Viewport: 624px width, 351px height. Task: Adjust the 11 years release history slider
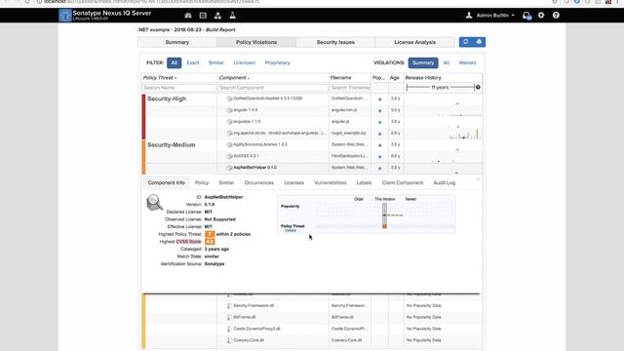tap(440, 87)
